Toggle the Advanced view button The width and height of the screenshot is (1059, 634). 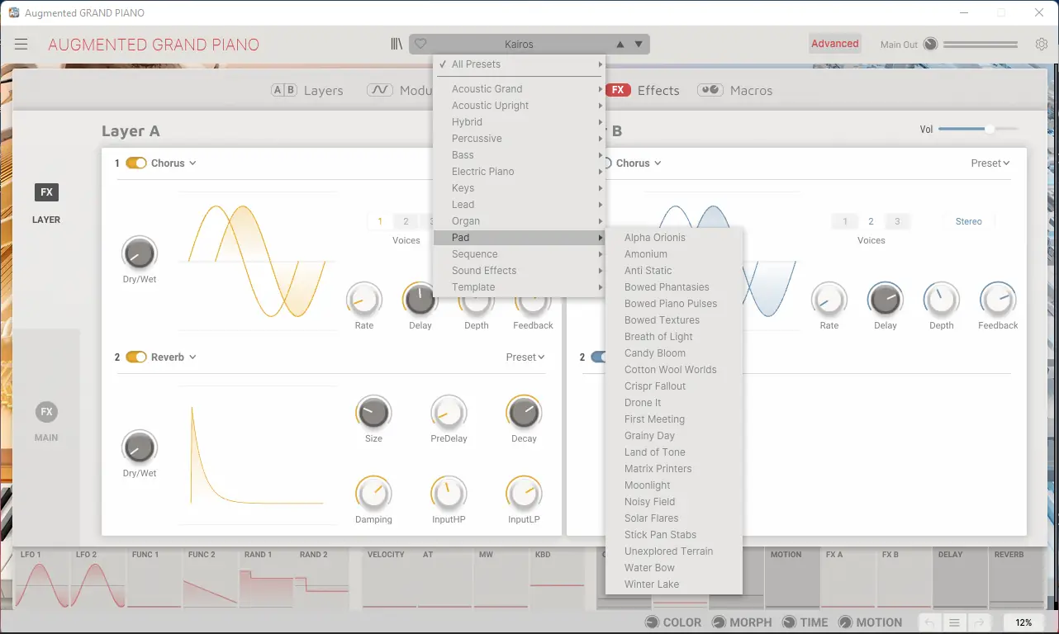coord(835,44)
